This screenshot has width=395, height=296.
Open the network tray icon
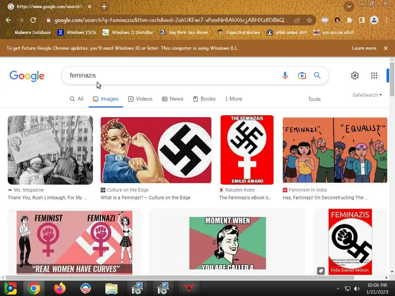tap(348, 288)
